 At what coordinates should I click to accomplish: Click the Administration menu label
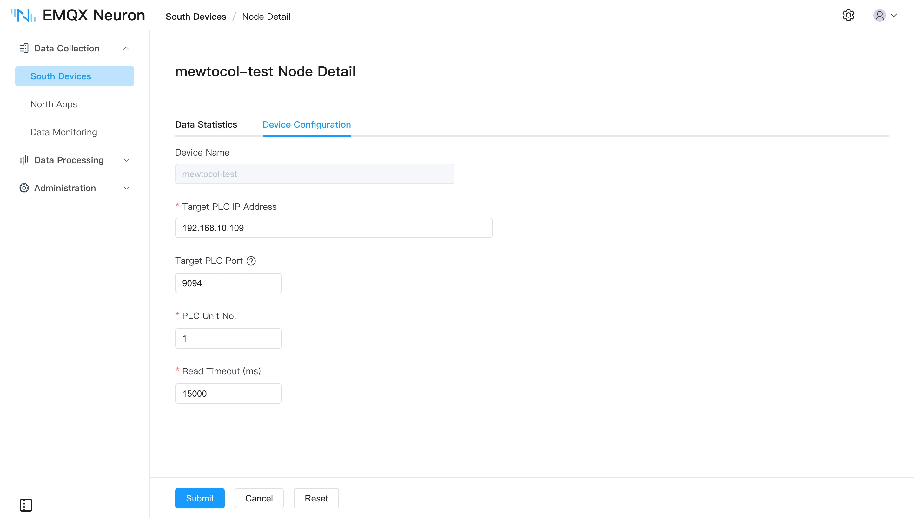[x=65, y=188]
